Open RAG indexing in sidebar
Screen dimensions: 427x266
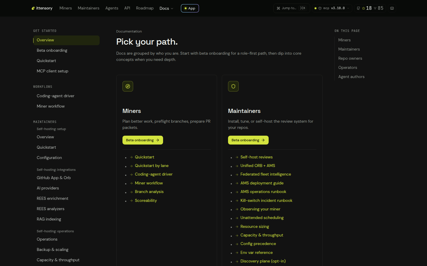tap(66, 219)
